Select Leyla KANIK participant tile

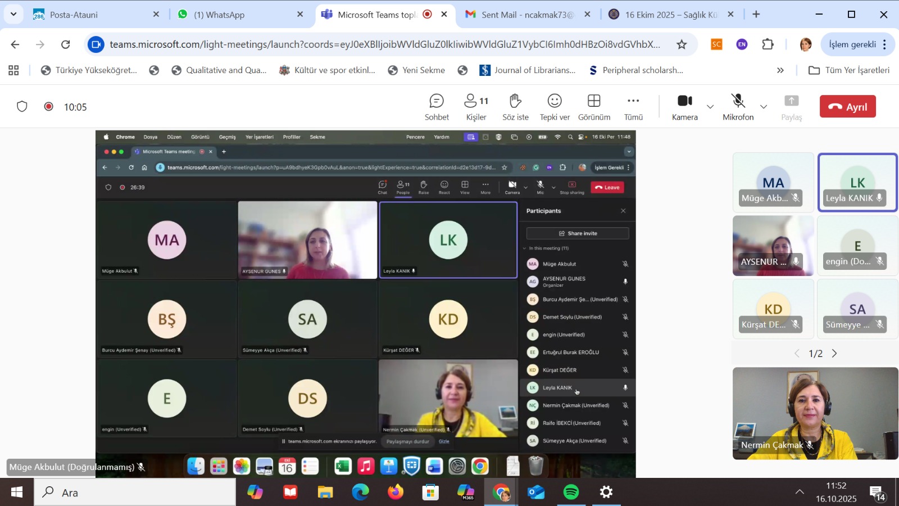857,183
